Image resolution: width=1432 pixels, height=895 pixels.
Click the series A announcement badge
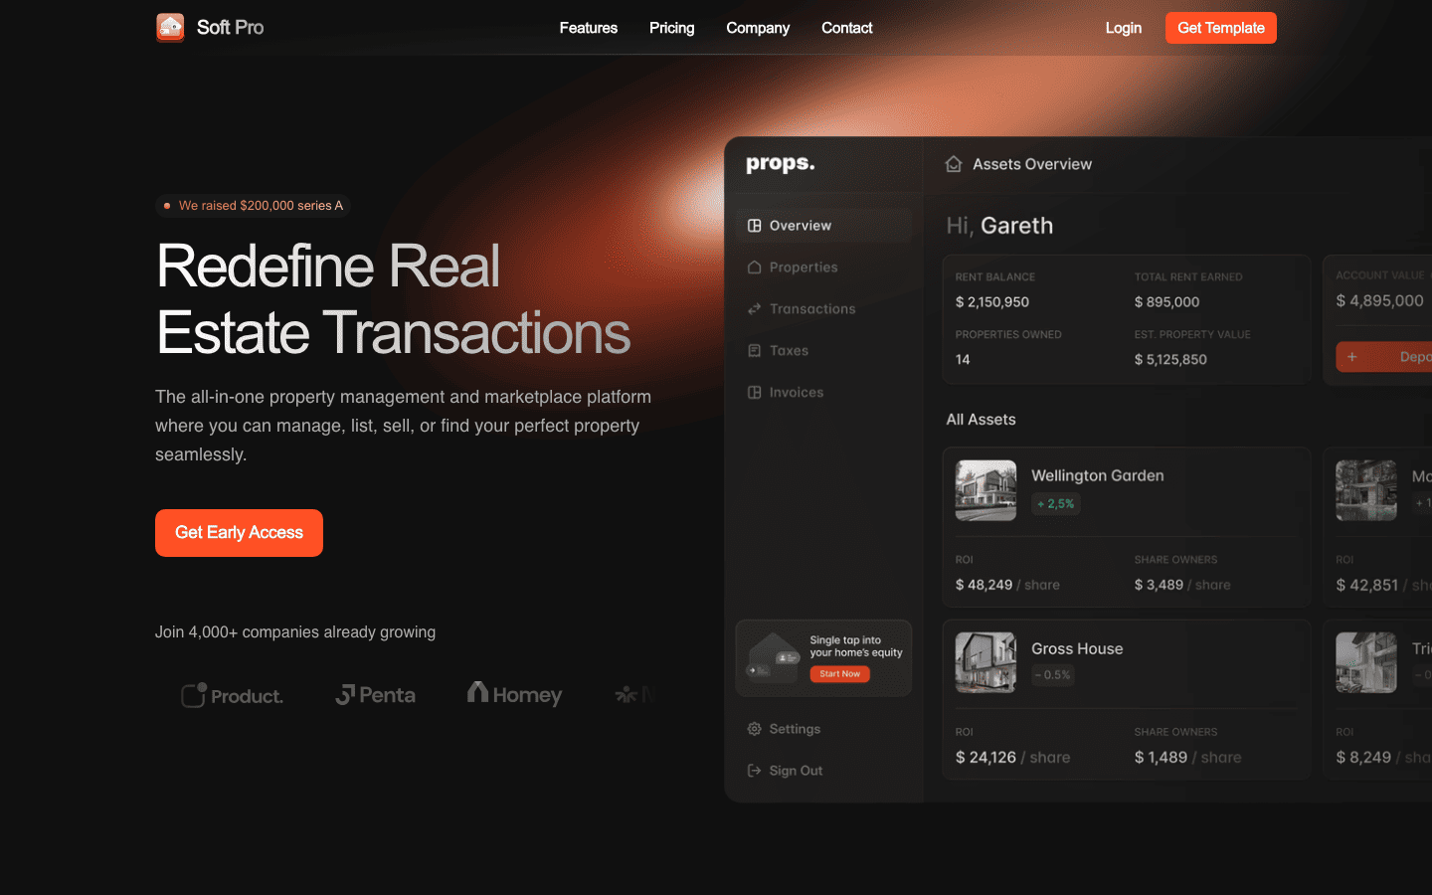tap(254, 206)
